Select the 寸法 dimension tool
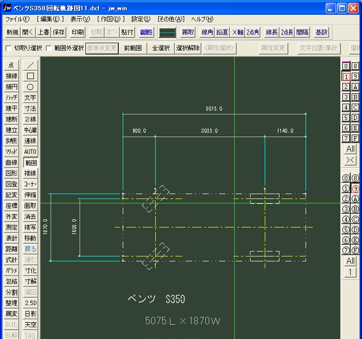This screenshot has height=339, width=362. click(x=30, y=108)
